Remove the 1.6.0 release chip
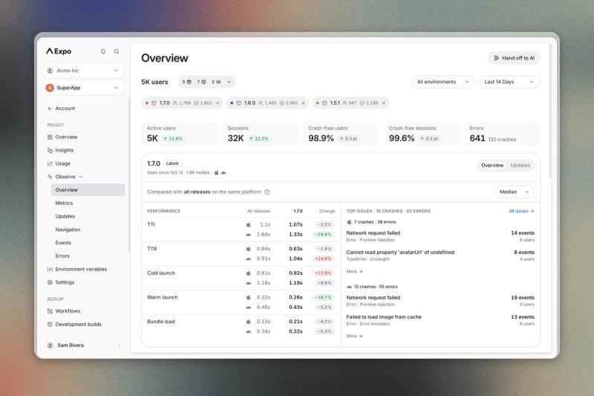Viewport: 594px width, 396px height. 304,103
